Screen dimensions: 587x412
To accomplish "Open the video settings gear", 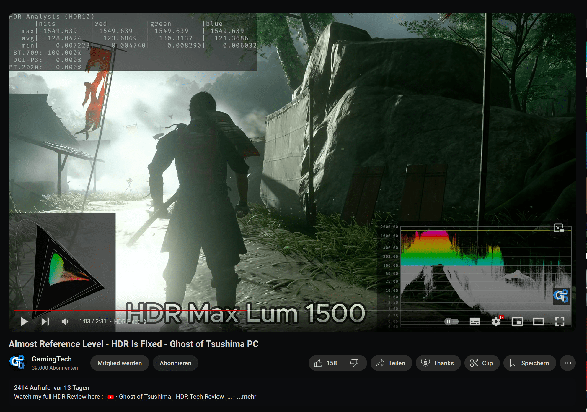I will click(496, 322).
